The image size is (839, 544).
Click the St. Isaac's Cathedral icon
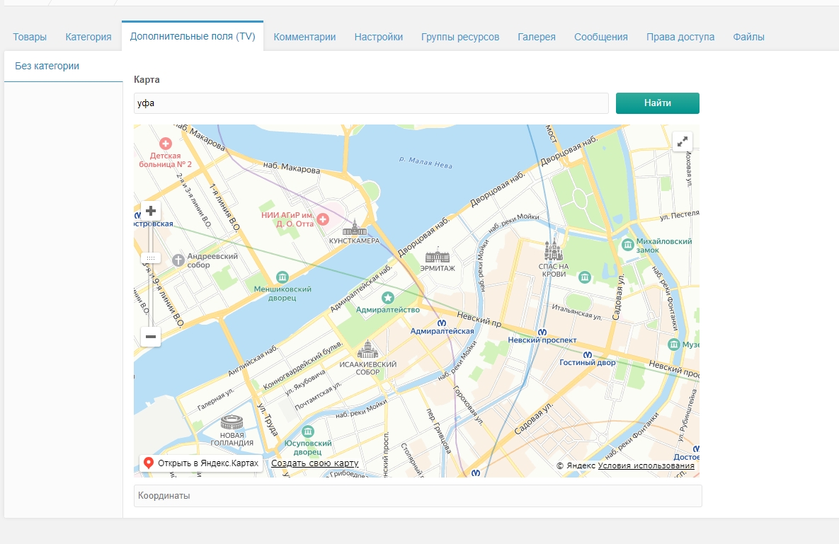click(367, 349)
